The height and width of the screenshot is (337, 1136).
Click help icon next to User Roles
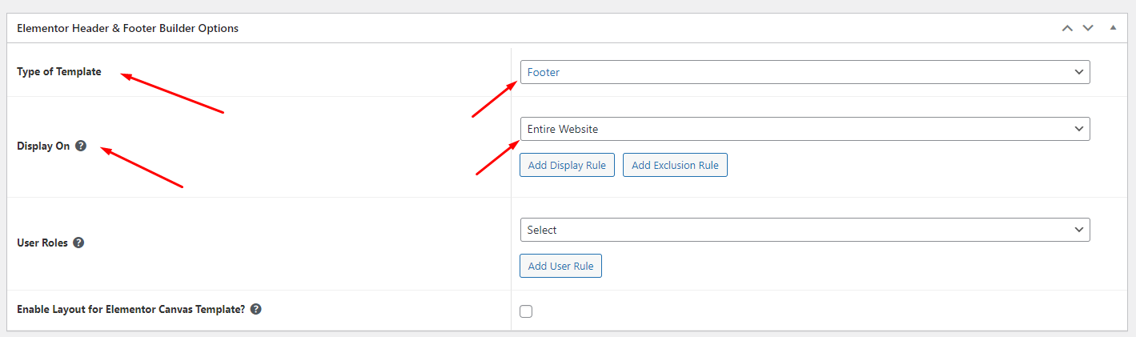78,243
